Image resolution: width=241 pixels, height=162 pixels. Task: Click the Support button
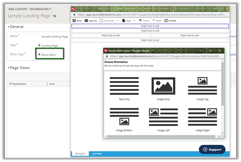212,149
